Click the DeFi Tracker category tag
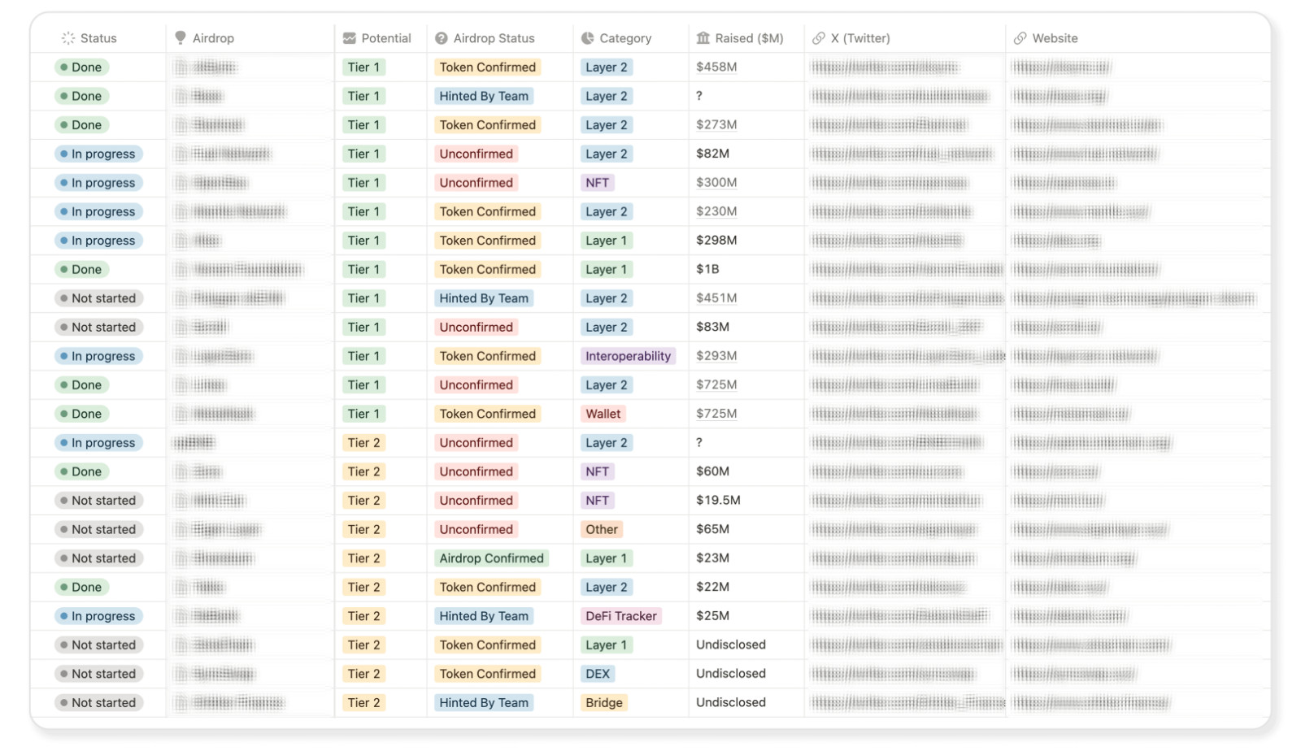The height and width of the screenshot is (751, 1301). pos(621,616)
